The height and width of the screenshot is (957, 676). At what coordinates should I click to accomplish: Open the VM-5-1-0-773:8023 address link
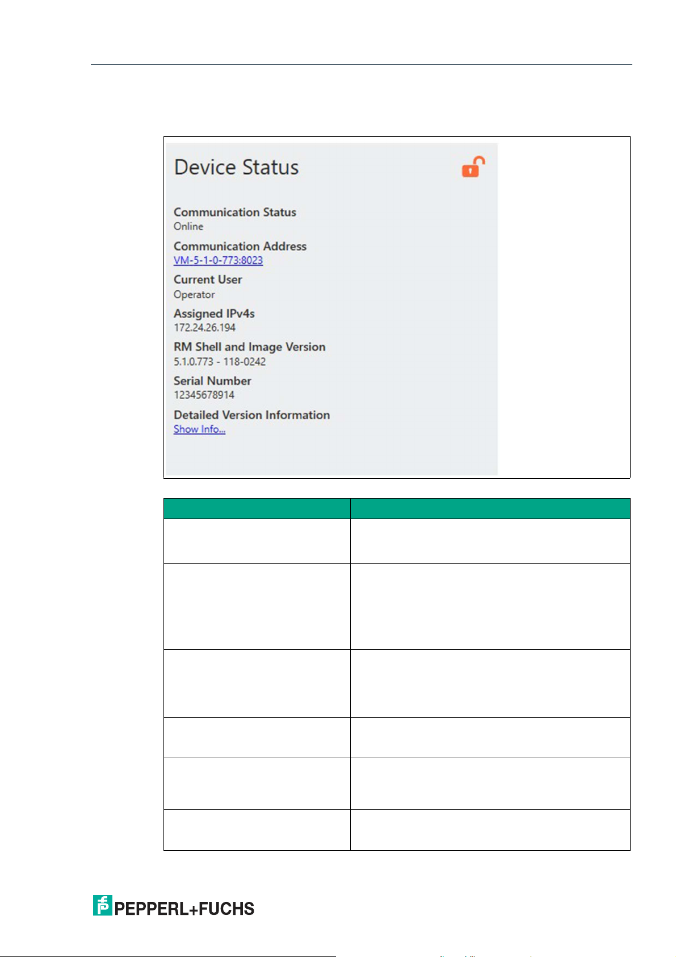[218, 261]
